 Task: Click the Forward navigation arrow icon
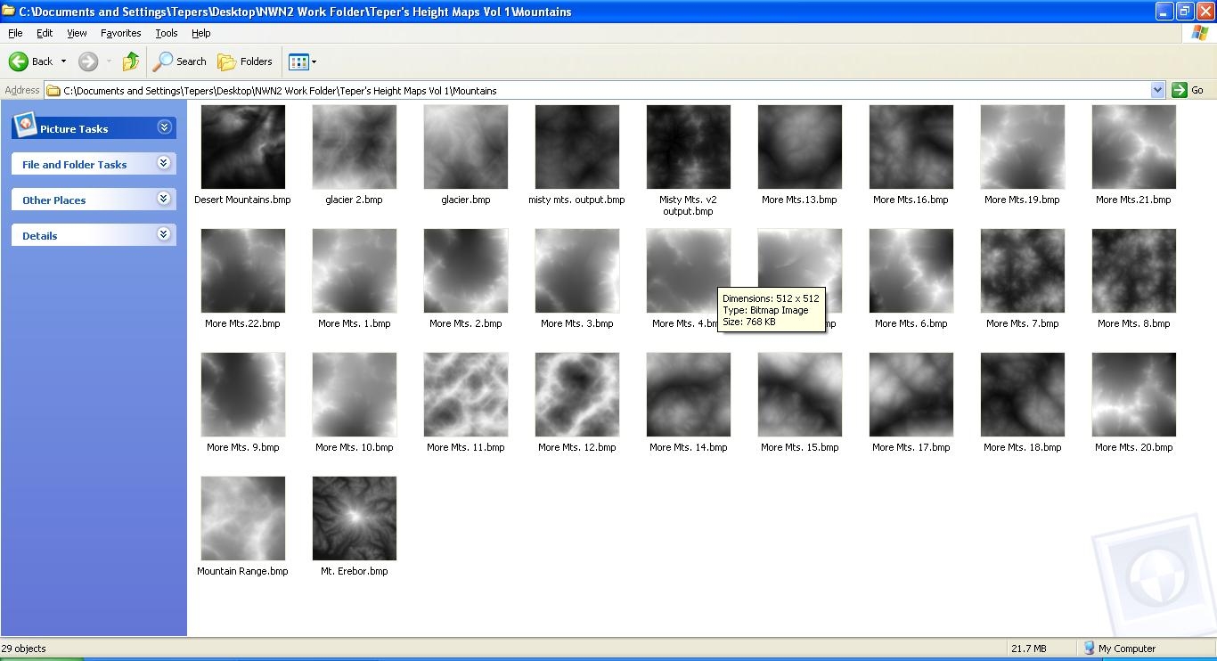coord(87,61)
